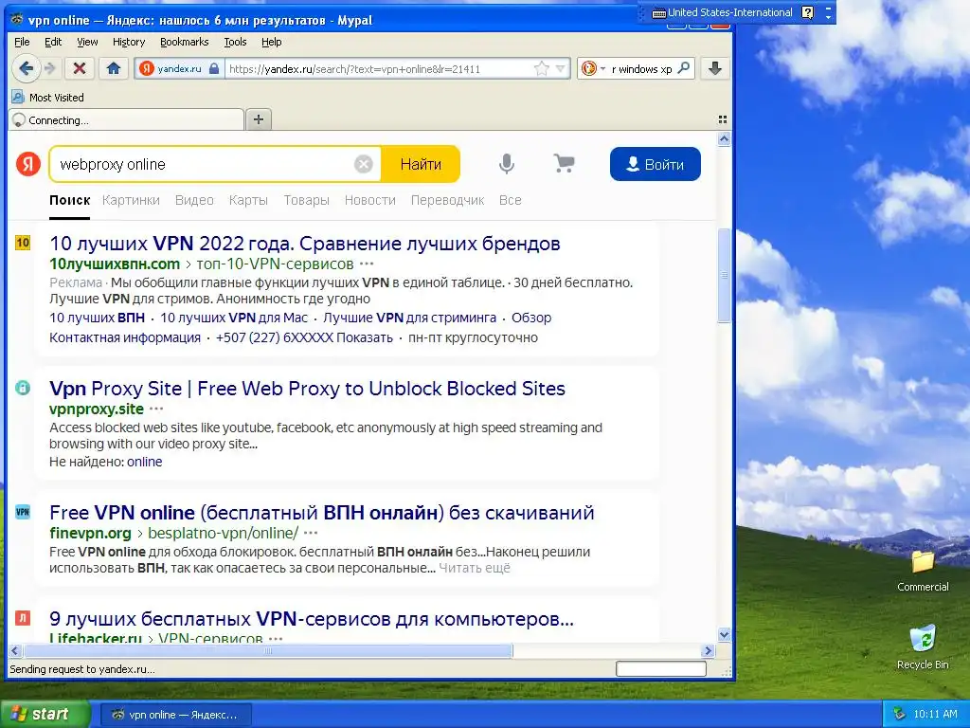970x728 pixels.
Task: Click the vpnproxy.site favicon
Action: tap(23, 388)
